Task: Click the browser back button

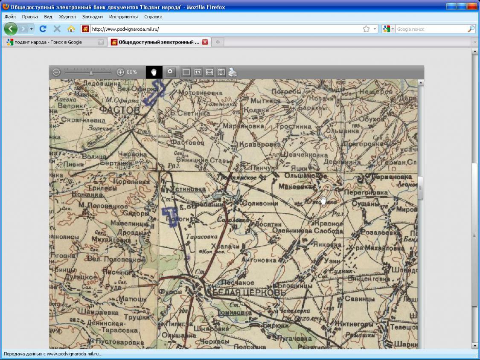Action: [x=11, y=29]
